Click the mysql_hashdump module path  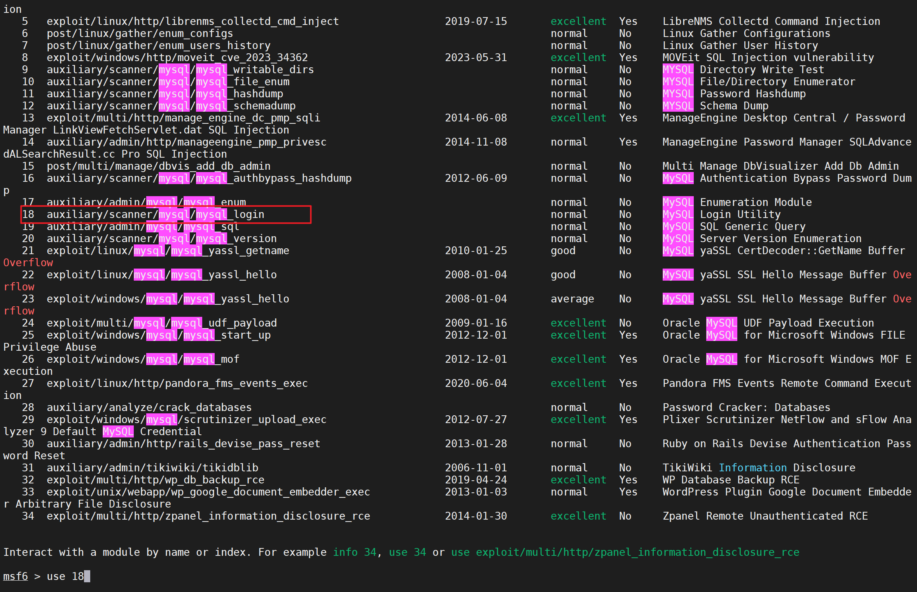click(165, 94)
